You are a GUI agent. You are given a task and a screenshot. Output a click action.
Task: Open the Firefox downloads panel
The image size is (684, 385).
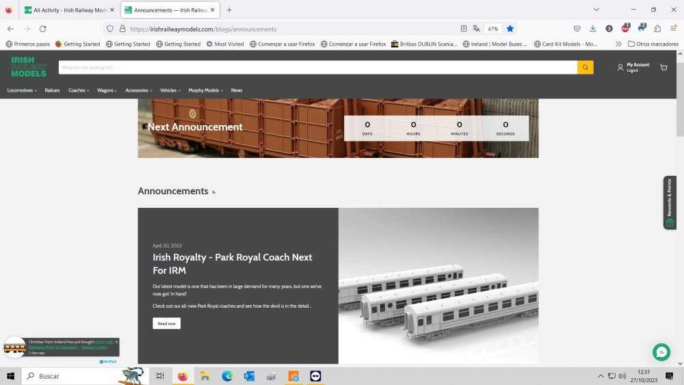[593, 29]
